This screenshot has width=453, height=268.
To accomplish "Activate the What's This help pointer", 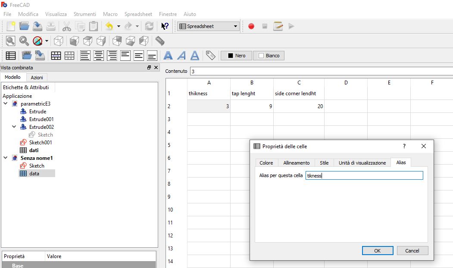I will (165, 26).
